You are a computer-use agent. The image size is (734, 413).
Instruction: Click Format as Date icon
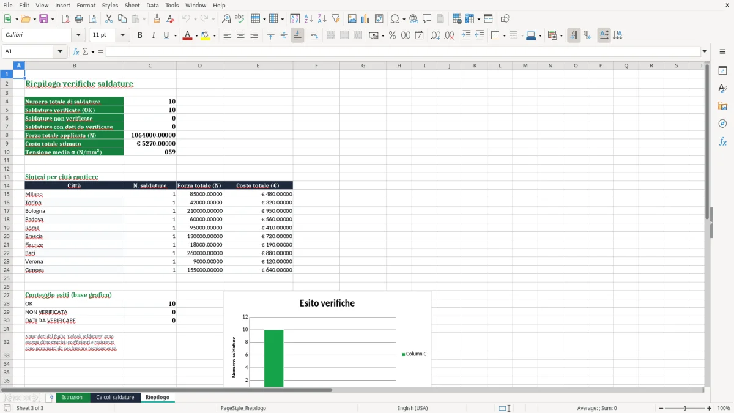419,35
